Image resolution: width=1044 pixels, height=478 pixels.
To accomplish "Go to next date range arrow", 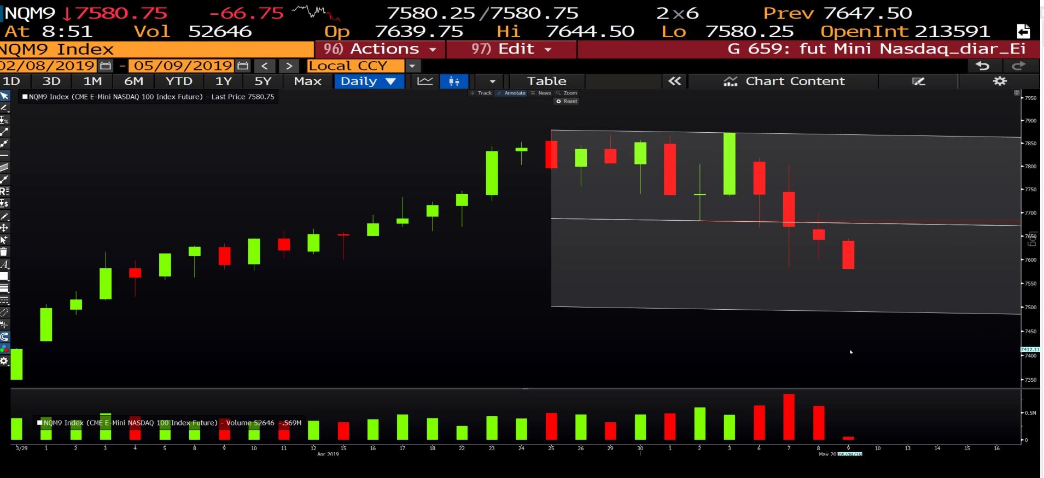I will click(x=289, y=66).
